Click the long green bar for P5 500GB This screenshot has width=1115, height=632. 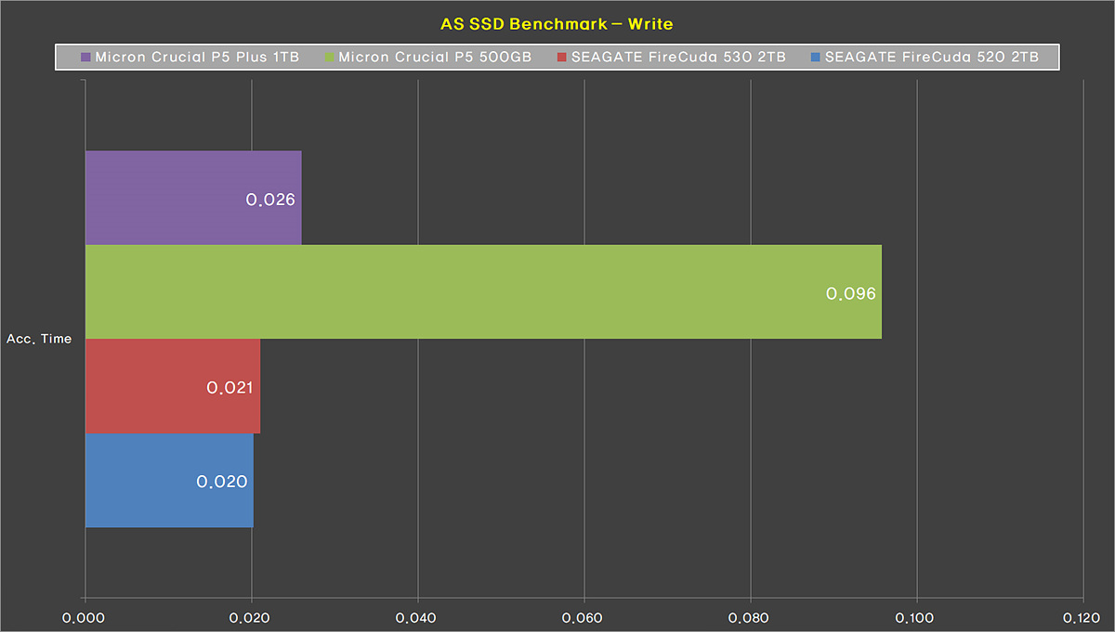pyautogui.click(x=483, y=291)
